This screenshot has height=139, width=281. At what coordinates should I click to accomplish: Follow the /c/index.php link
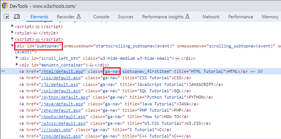click(x=56, y=130)
